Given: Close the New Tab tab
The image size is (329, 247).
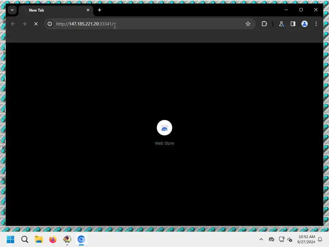Looking at the screenshot, I should (88, 10).
